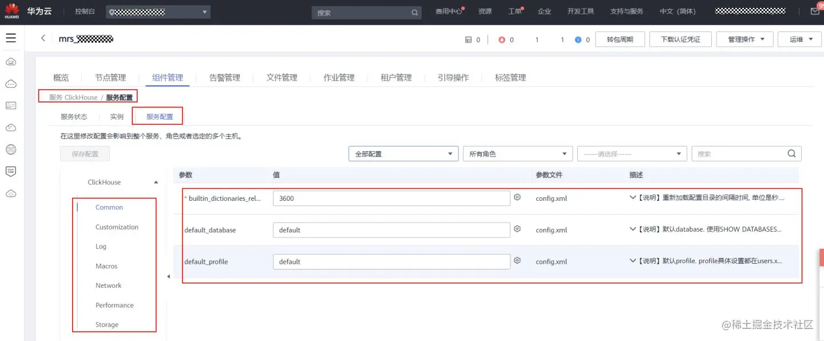Click the second cloud icon in left sidebar

[11, 84]
